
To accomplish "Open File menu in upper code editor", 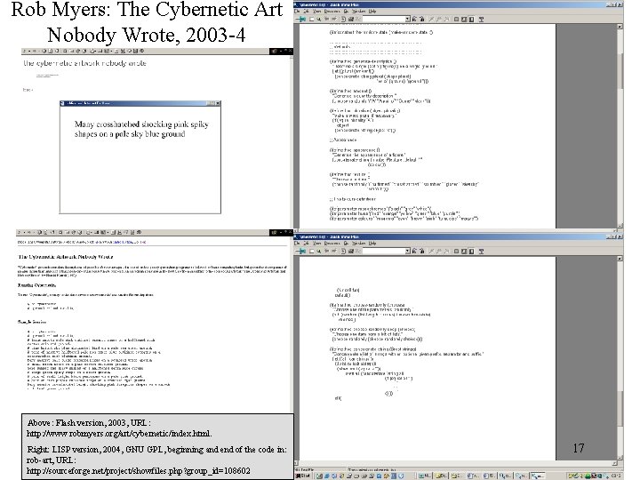I will coord(297,12).
